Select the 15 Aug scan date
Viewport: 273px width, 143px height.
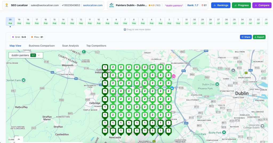(54, 21)
